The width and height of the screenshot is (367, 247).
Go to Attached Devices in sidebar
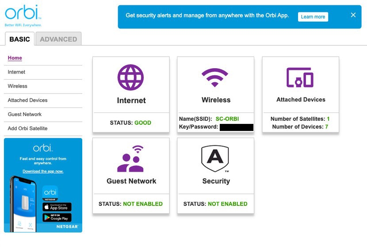[27, 100]
